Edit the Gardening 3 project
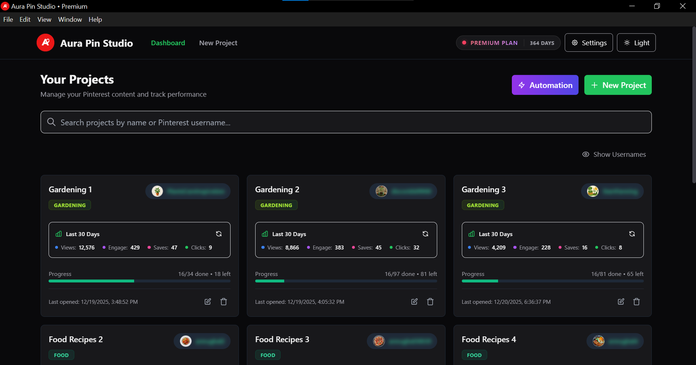Viewport: 696px width, 365px height. 621,302
